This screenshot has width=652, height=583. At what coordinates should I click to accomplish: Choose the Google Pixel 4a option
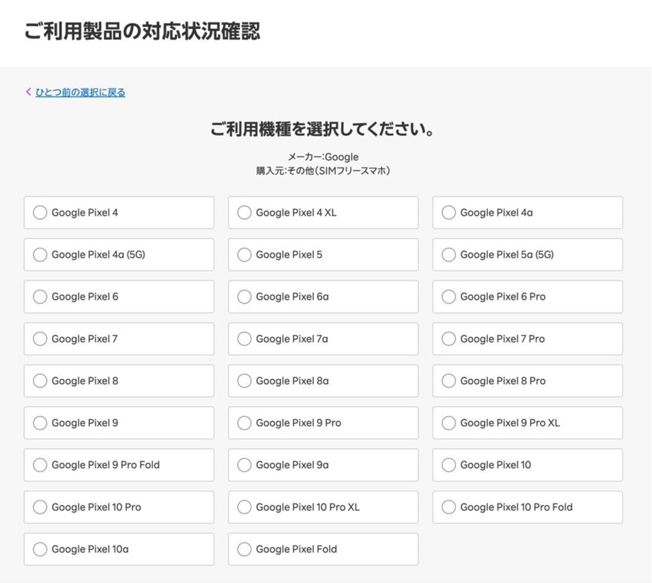pos(528,212)
